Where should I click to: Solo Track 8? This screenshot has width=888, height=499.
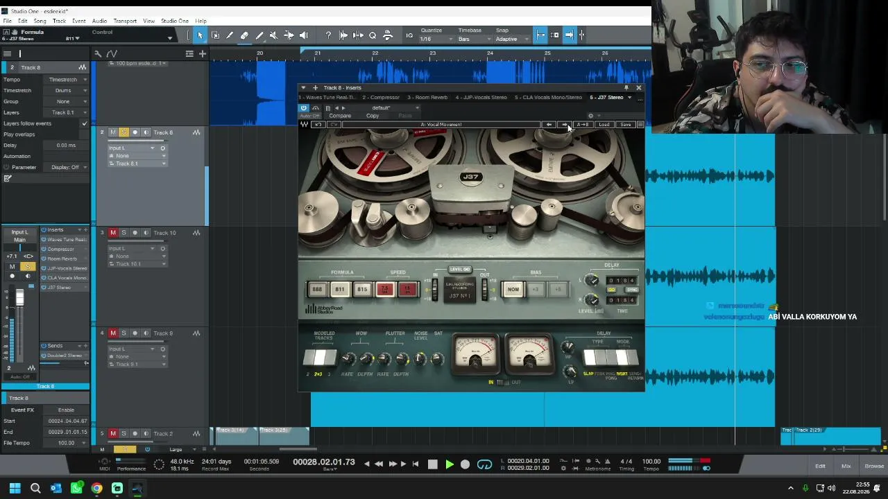tap(123, 132)
